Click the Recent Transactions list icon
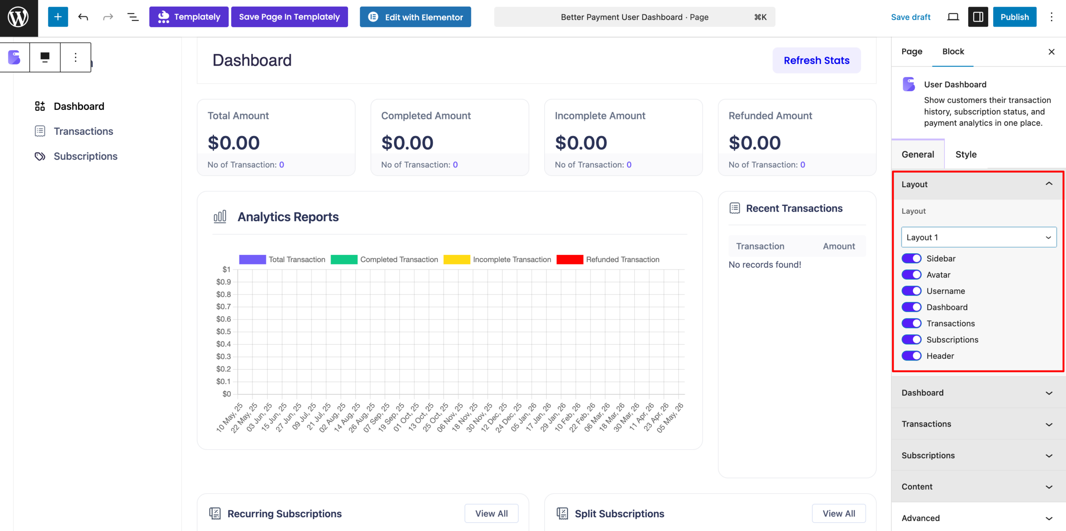 click(x=735, y=208)
